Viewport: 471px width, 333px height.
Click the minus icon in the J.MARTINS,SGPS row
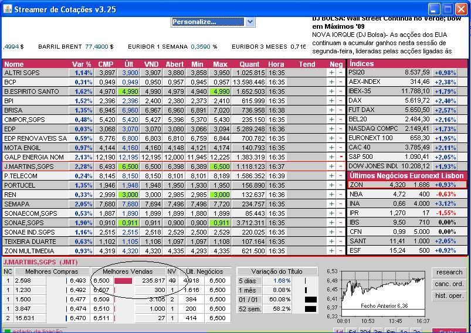click(x=341, y=167)
